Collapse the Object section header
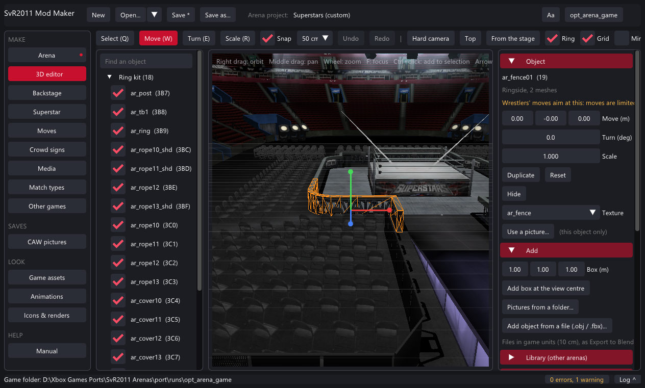 pos(566,61)
